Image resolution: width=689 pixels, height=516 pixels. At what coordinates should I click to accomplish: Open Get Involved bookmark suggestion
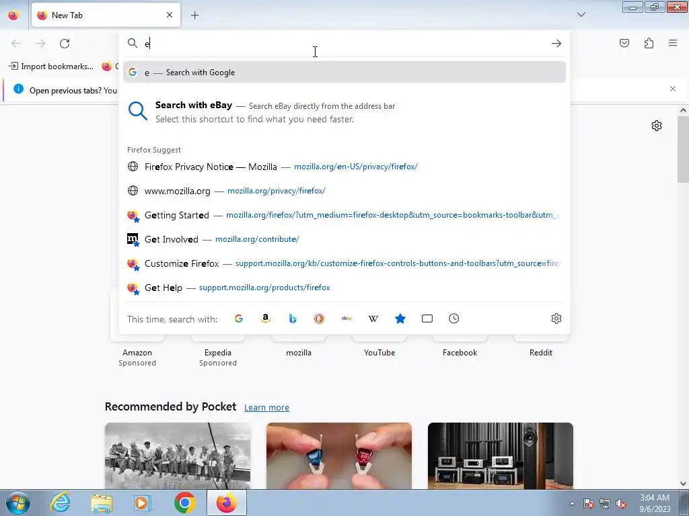[x=344, y=239]
